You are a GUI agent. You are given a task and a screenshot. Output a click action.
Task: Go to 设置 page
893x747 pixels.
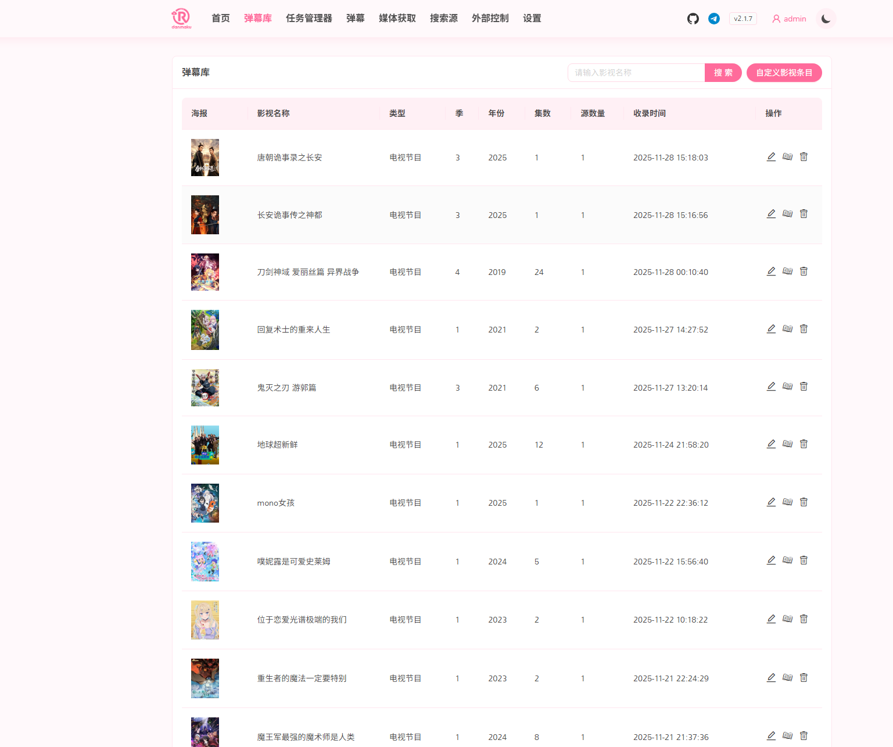pyautogui.click(x=532, y=19)
